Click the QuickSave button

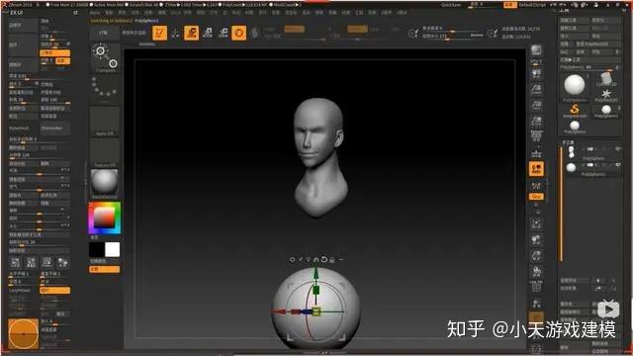[451, 5]
